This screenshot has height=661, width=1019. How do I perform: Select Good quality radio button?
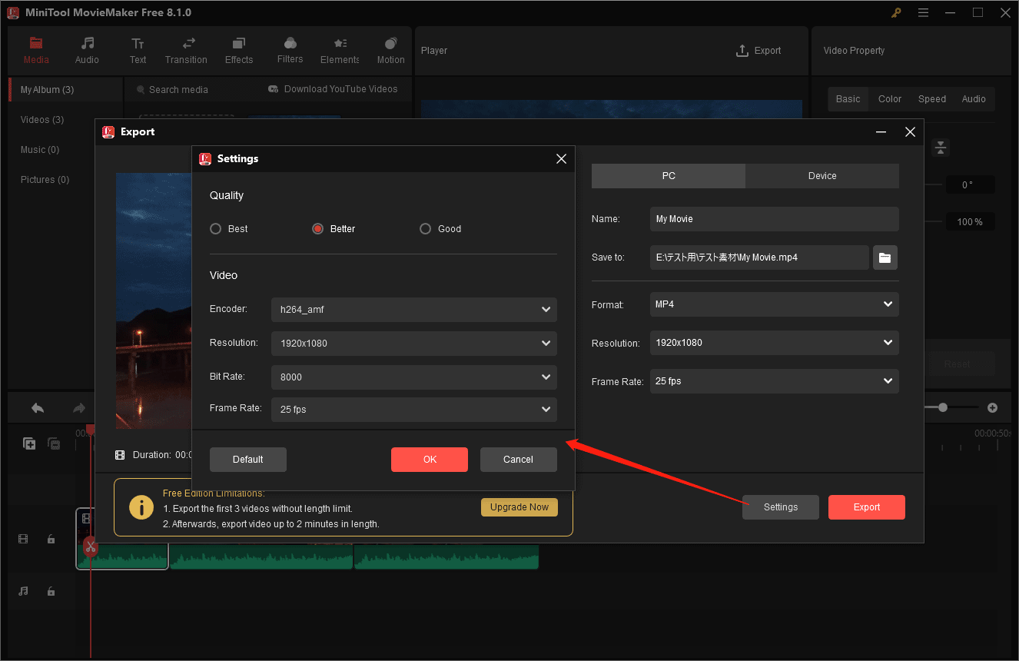425,229
